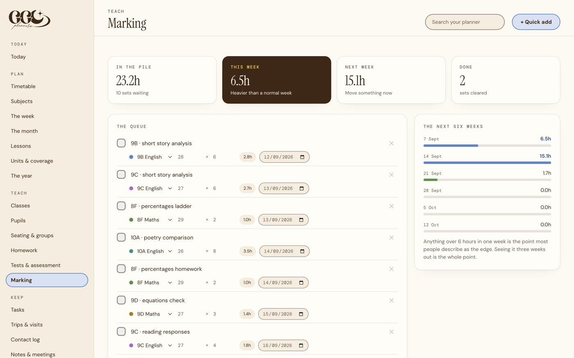Check off 8F percentages homework

point(121,268)
